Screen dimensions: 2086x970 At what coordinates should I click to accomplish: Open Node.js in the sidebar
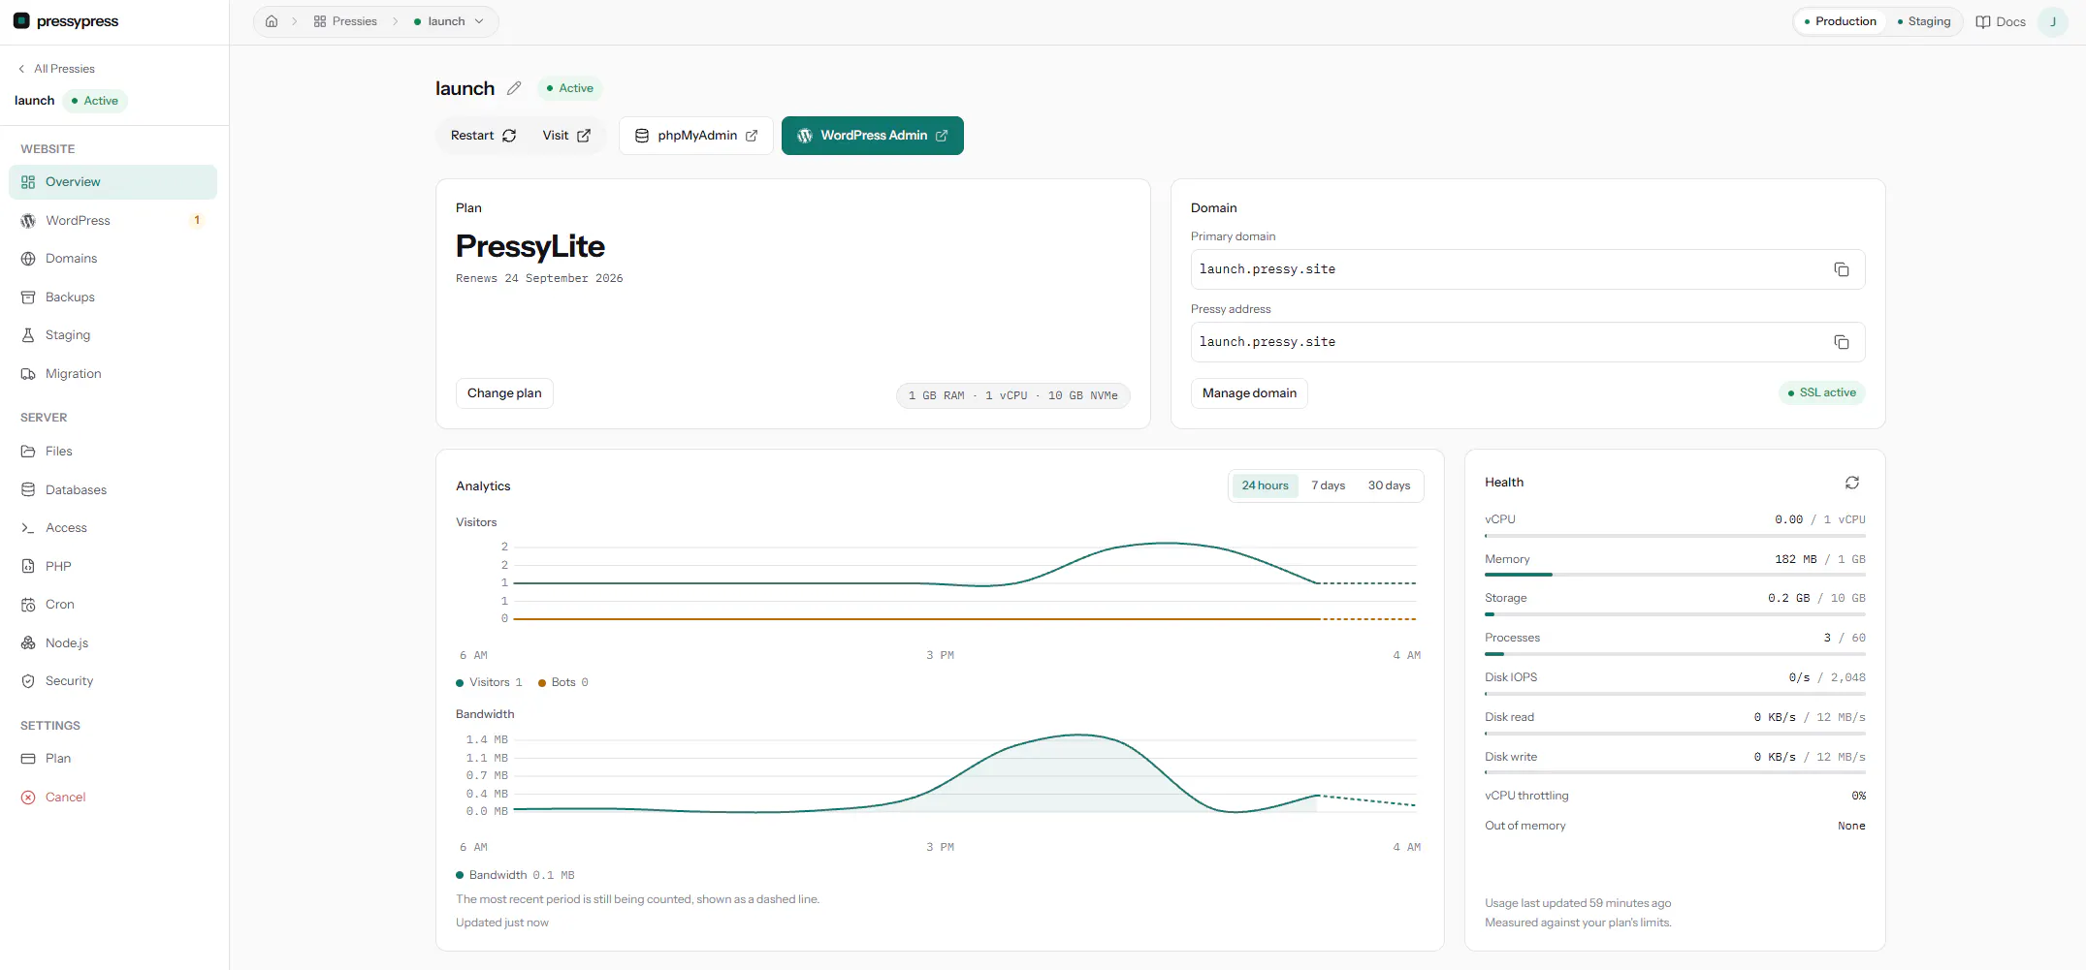pos(112,643)
